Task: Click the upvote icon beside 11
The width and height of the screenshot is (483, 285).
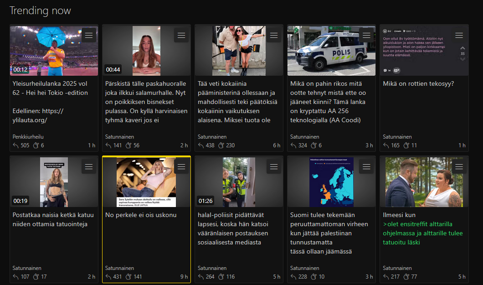Action: [406, 145]
